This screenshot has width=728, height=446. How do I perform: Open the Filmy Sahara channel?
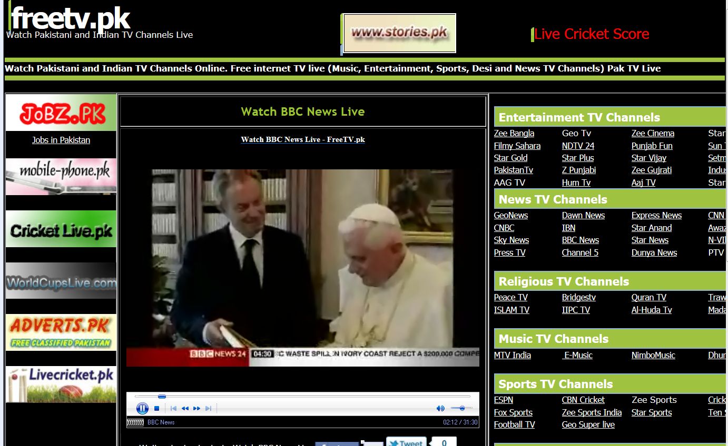517,146
